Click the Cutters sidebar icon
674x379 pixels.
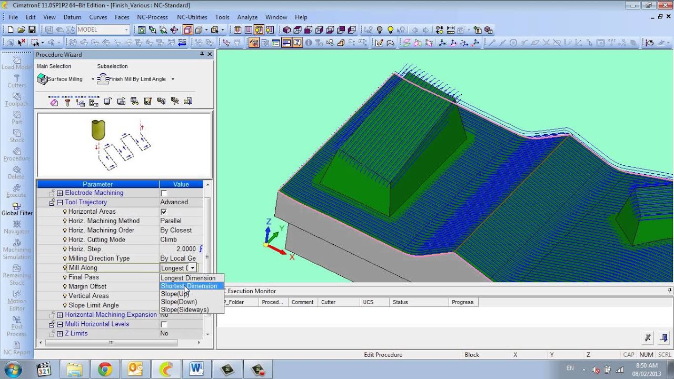[x=17, y=81]
